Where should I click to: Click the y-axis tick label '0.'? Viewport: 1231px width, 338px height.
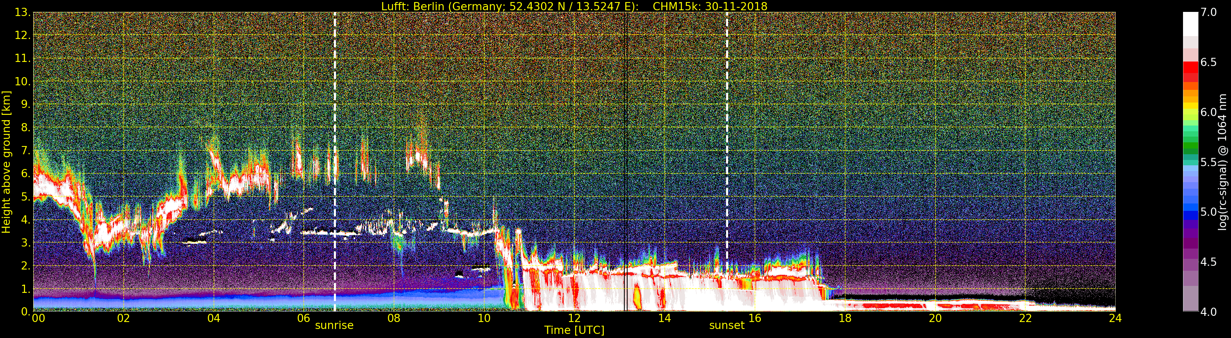[26, 311]
